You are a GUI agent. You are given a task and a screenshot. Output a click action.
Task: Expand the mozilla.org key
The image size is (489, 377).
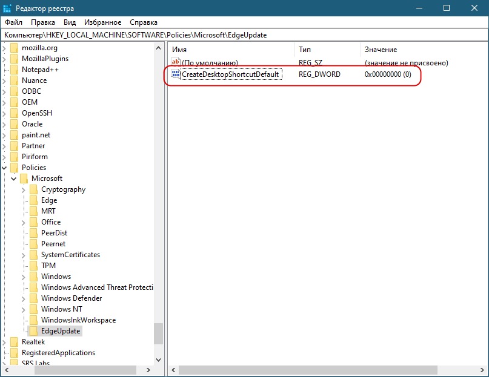point(4,48)
